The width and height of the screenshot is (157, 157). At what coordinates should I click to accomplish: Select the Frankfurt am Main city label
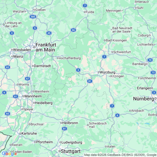pos(46,47)
